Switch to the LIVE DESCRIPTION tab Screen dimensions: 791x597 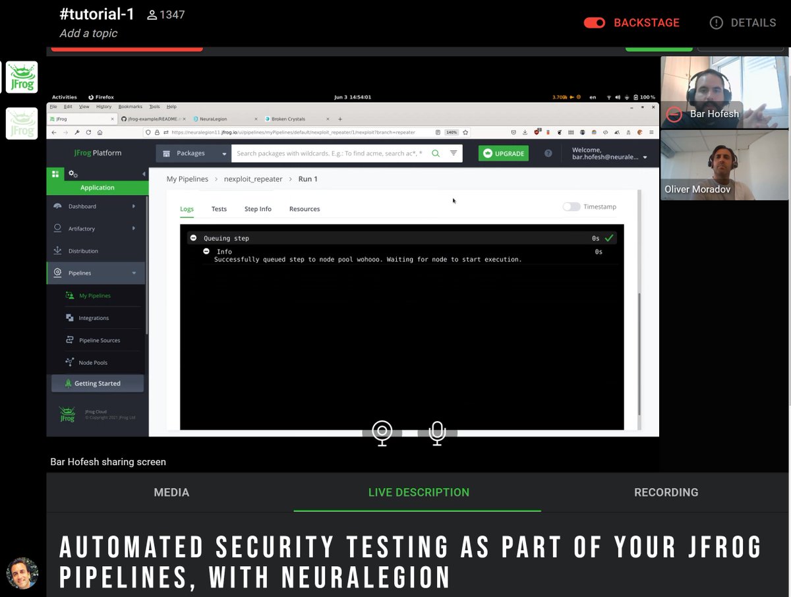(x=419, y=492)
